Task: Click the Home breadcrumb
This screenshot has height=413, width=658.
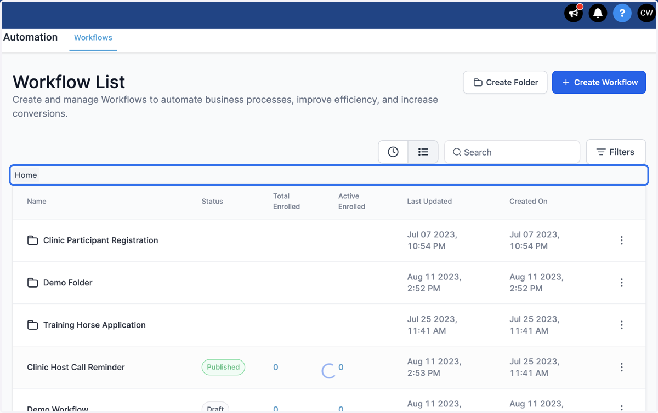Action: (26, 175)
